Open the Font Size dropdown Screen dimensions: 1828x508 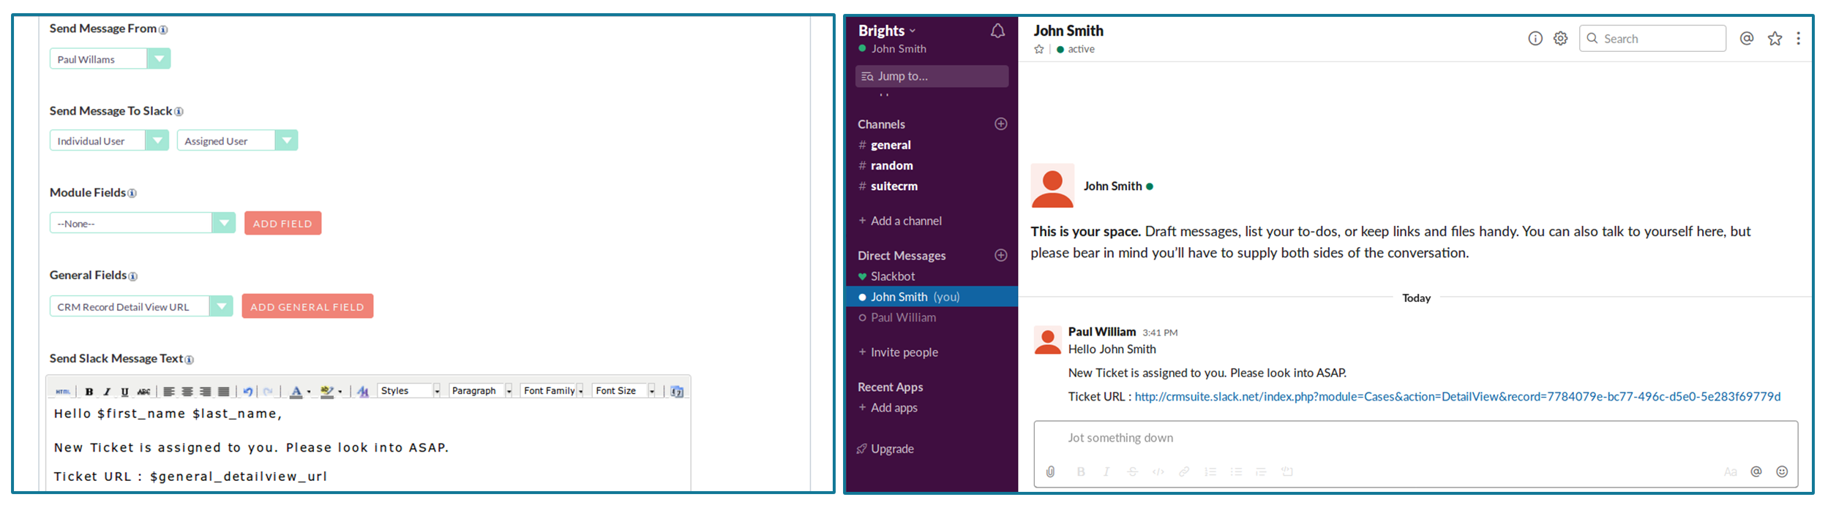pyautogui.click(x=624, y=391)
